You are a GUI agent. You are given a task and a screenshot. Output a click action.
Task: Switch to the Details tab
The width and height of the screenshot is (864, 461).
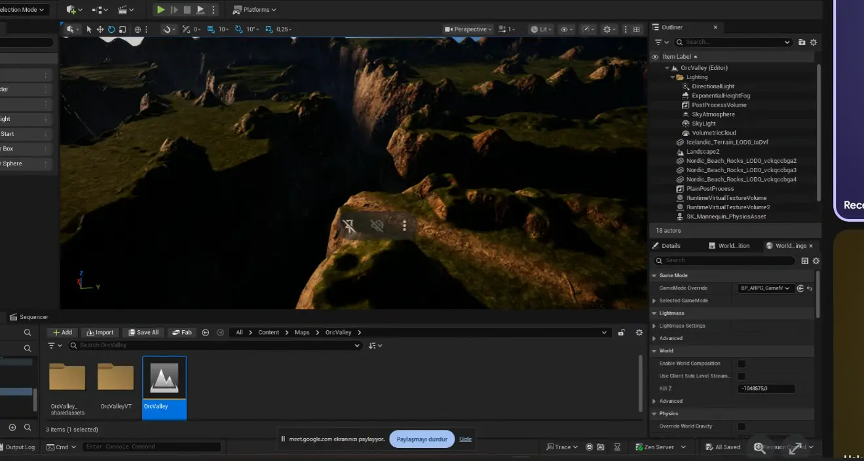tap(671, 246)
